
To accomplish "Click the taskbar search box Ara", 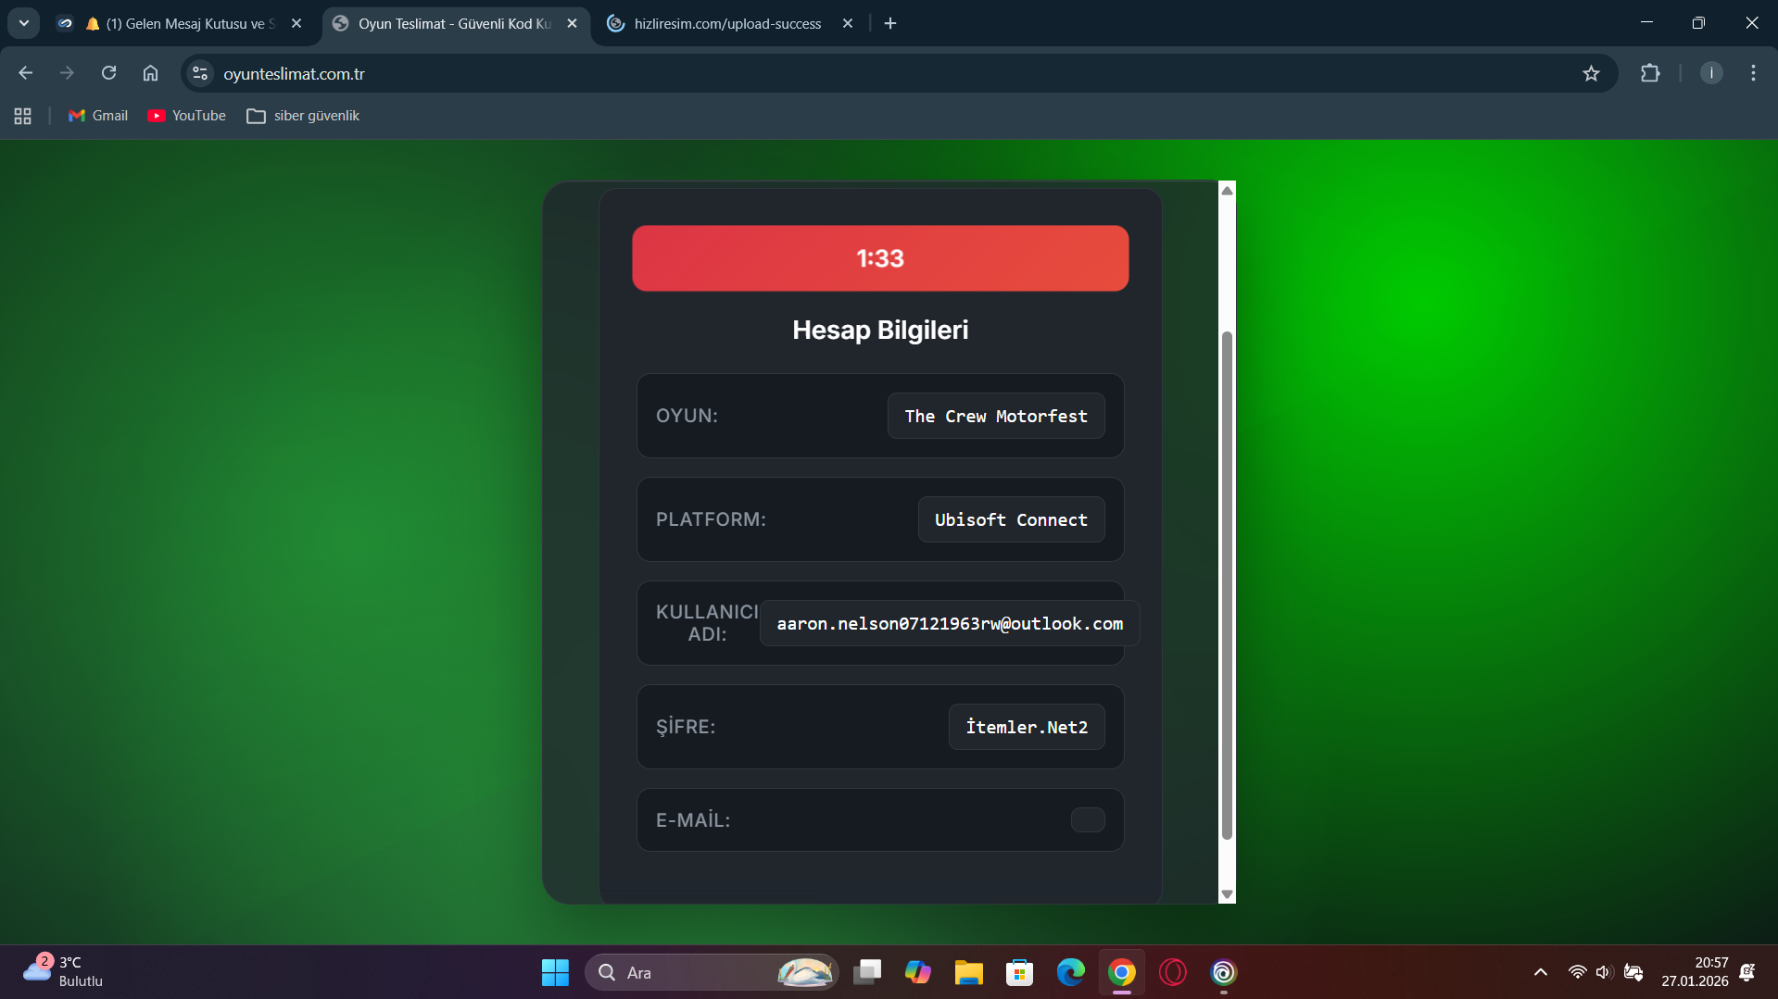I will click(x=712, y=972).
